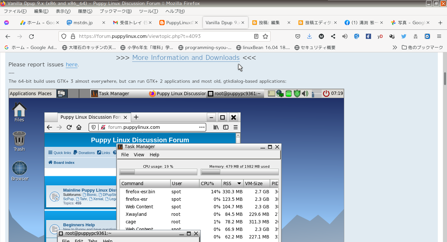Click the CPU usage progress bar
This screenshot has height=242, width=447.
(x=158, y=172)
